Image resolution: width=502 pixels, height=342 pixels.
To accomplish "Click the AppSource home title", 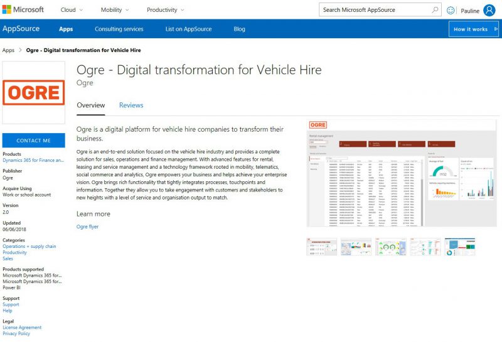I will 21,28.
